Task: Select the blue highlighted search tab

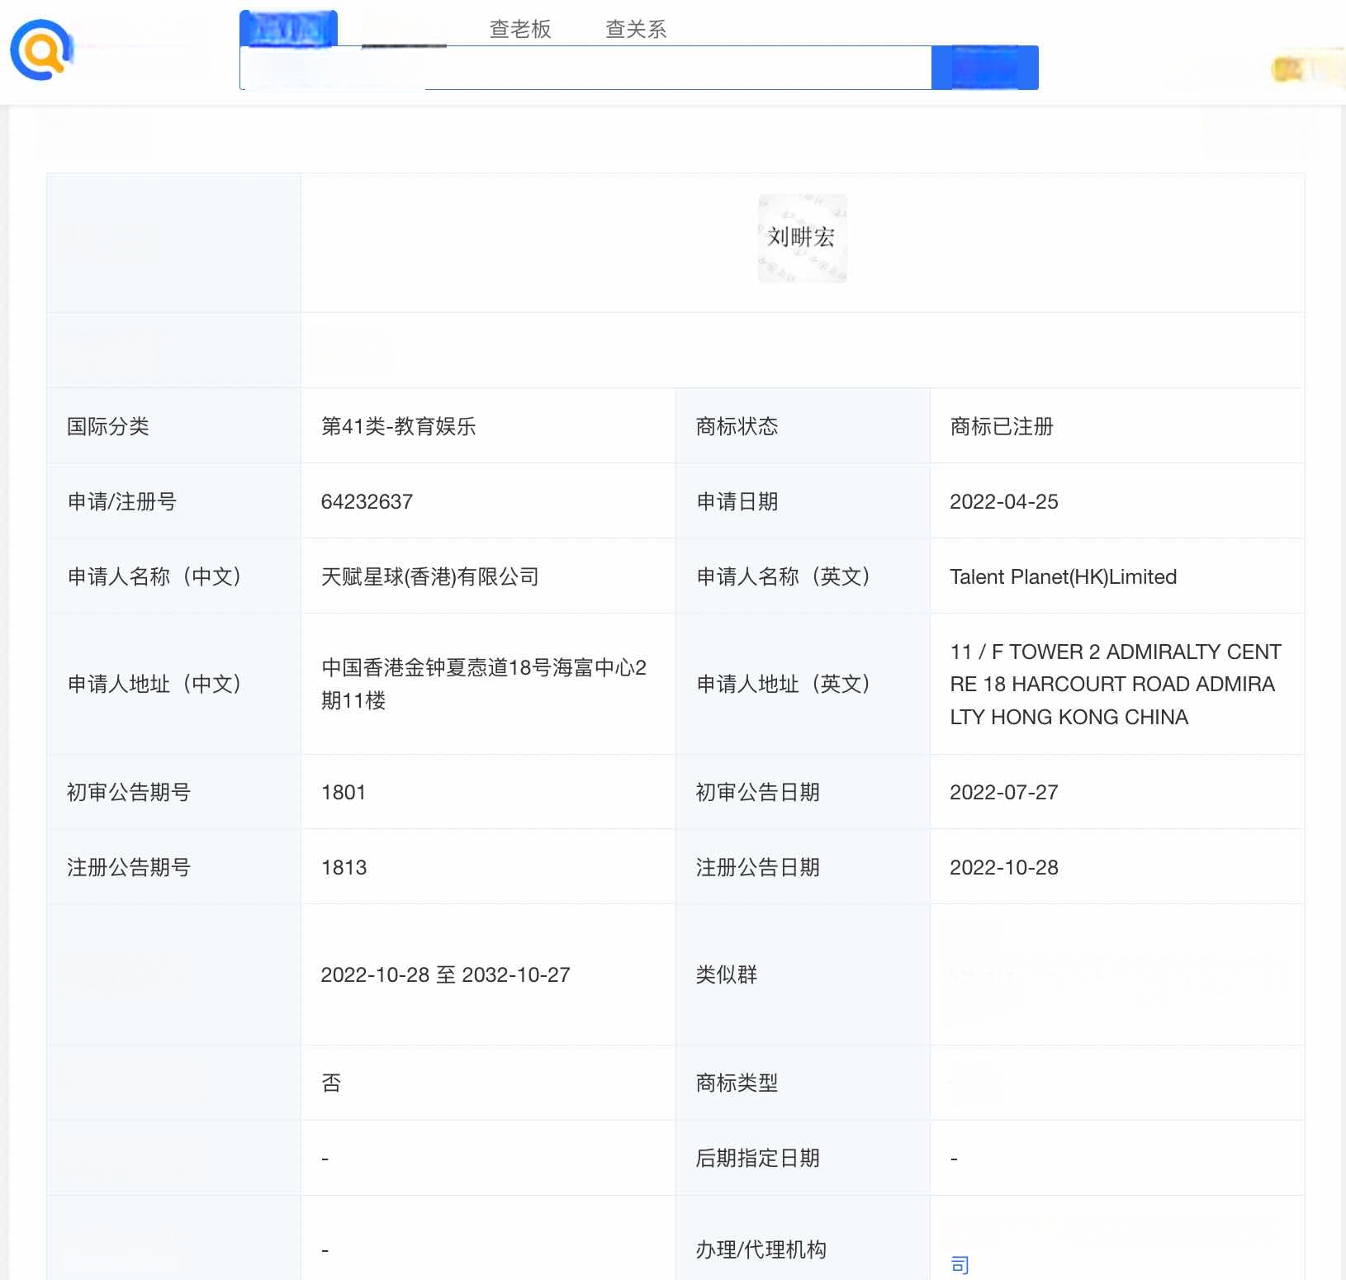Action: tap(288, 29)
